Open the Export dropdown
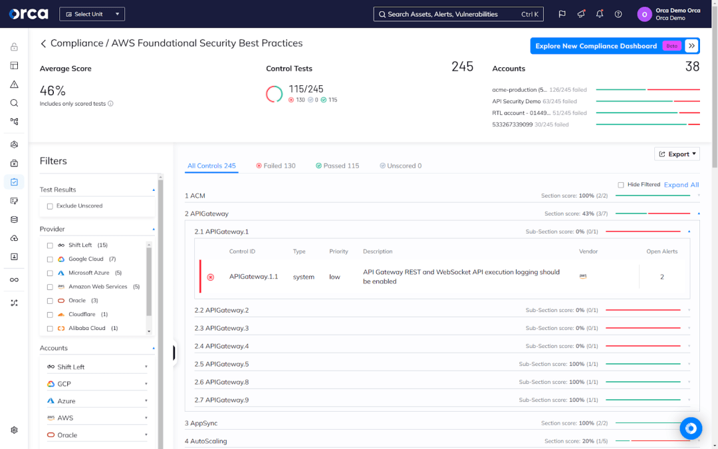718x449 pixels. pos(677,154)
